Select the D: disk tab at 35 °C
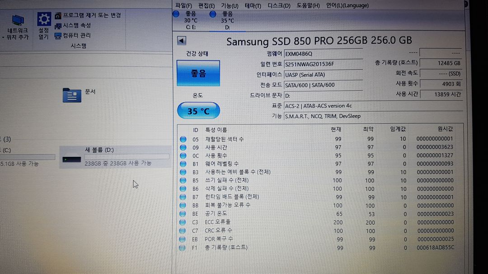This screenshot has height=274, width=488. coord(227,20)
